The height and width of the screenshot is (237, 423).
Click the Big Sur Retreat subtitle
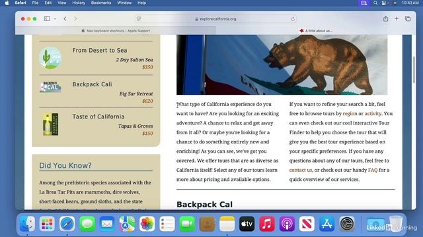point(136,93)
